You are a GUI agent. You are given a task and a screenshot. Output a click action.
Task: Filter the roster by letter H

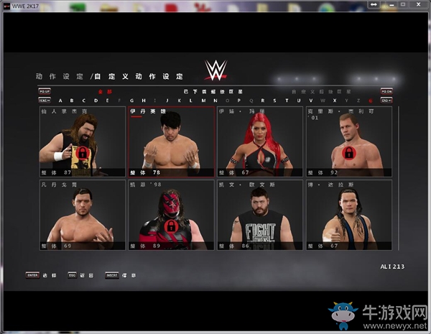(144, 101)
